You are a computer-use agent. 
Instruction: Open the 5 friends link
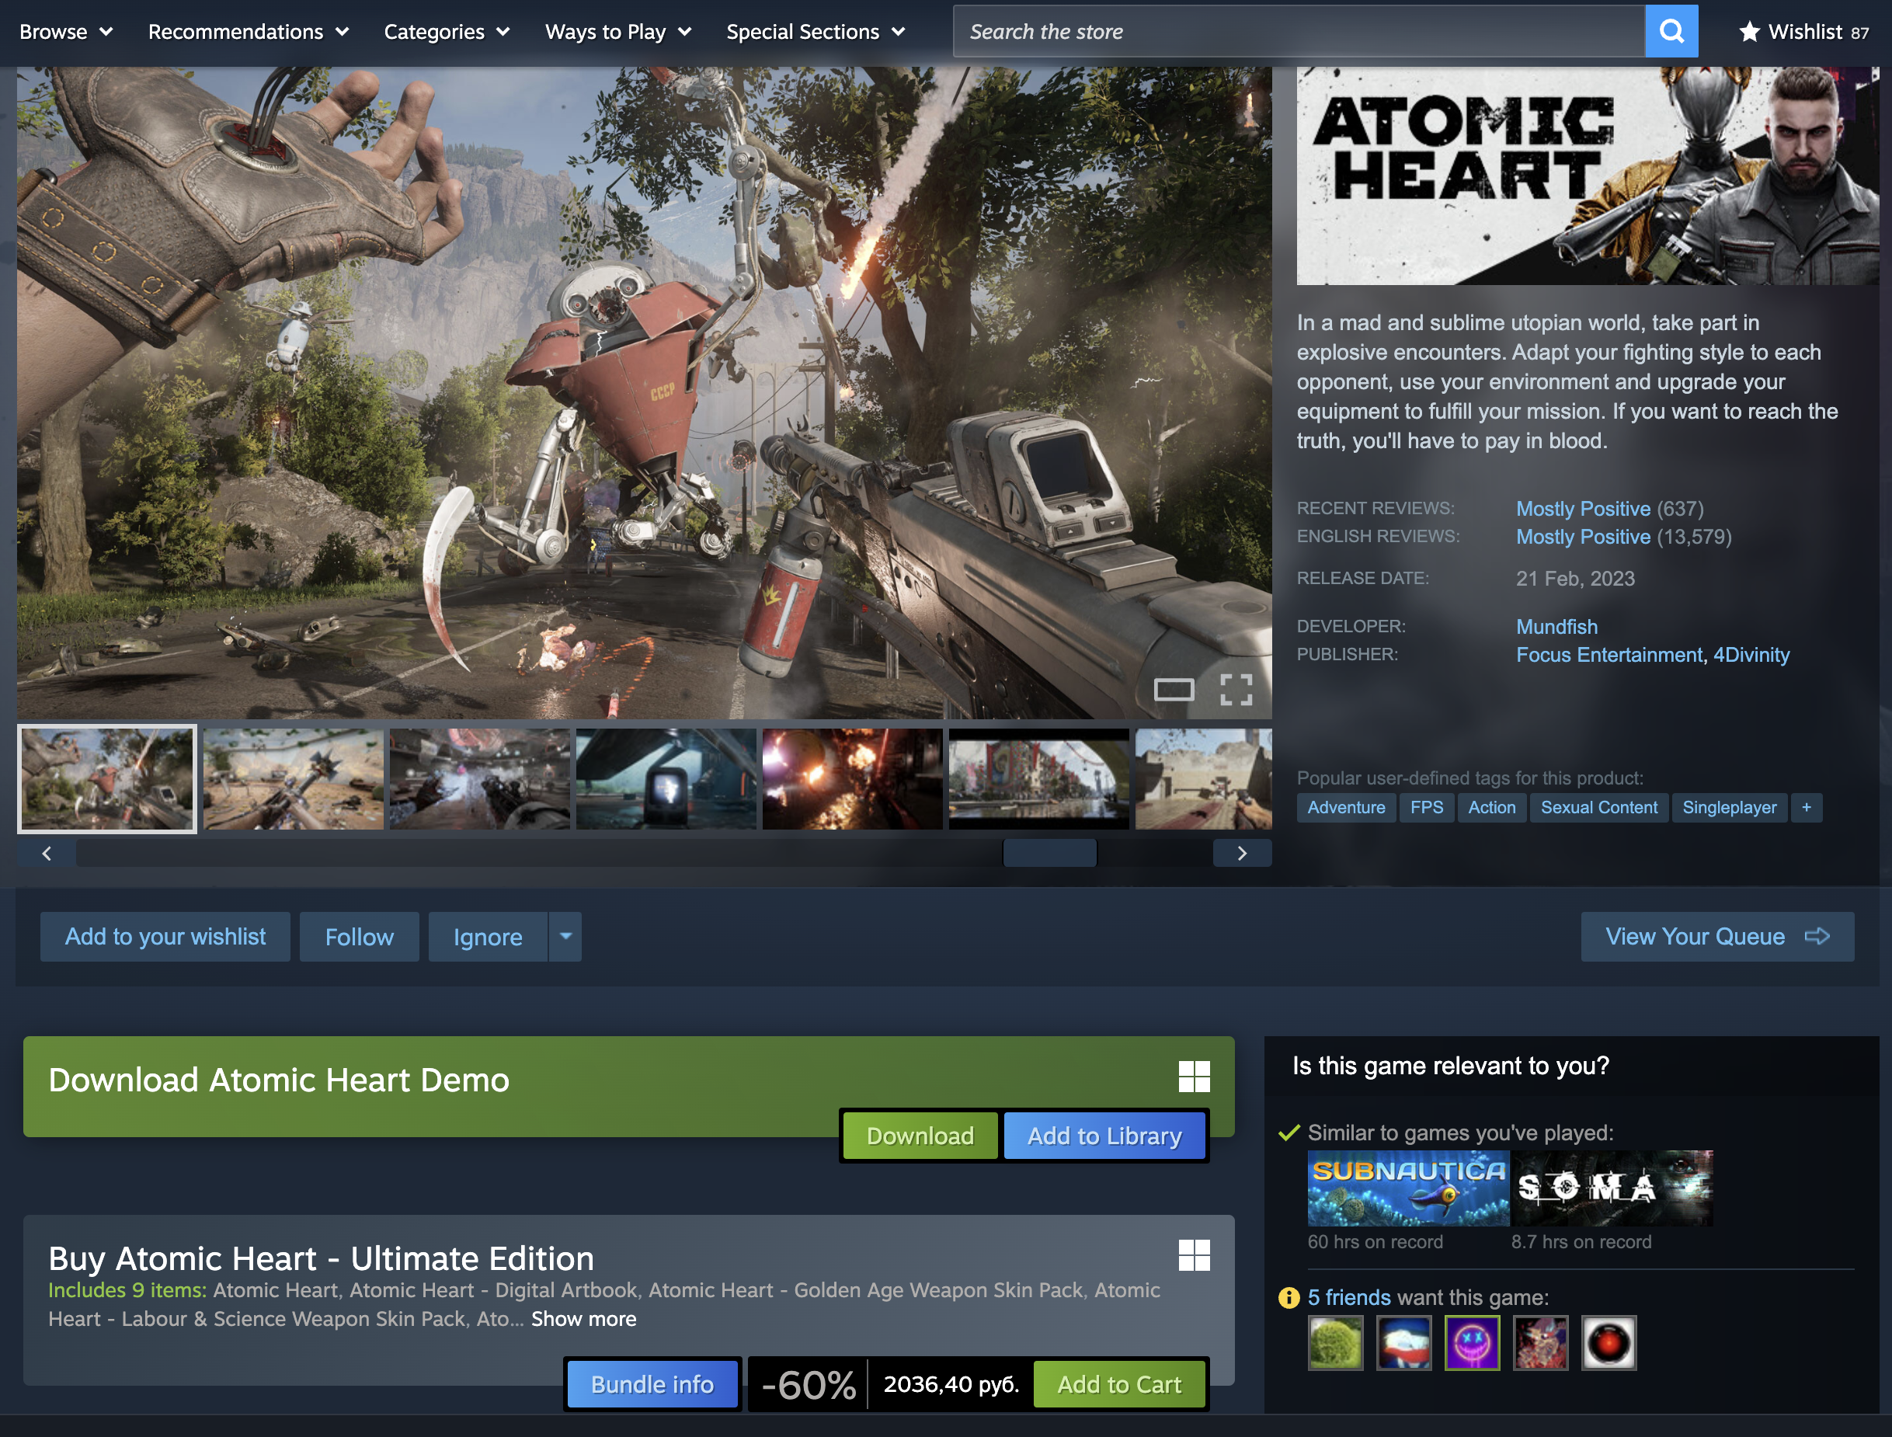tap(1349, 1298)
